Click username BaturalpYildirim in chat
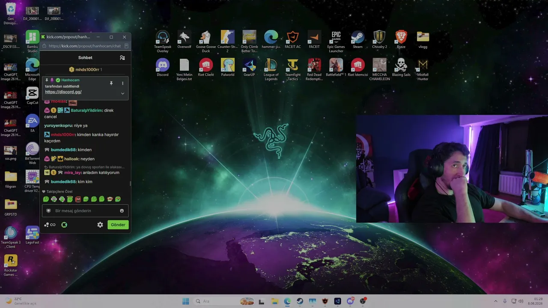Image resolution: width=548 pixels, height=308 pixels. [86, 110]
